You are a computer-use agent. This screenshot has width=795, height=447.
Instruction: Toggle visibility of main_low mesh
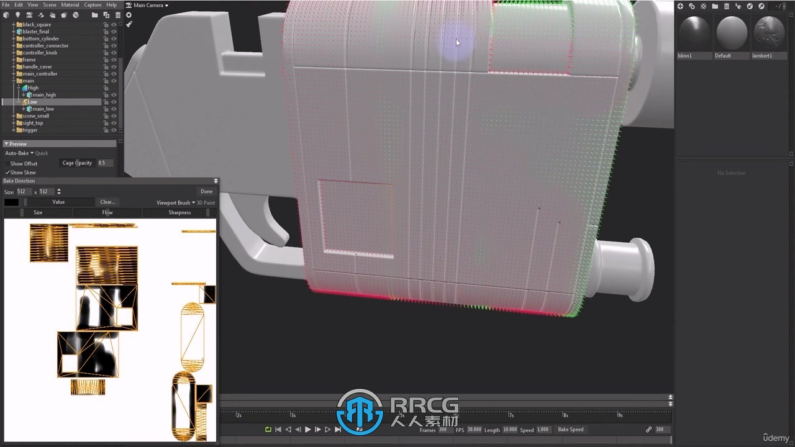114,109
